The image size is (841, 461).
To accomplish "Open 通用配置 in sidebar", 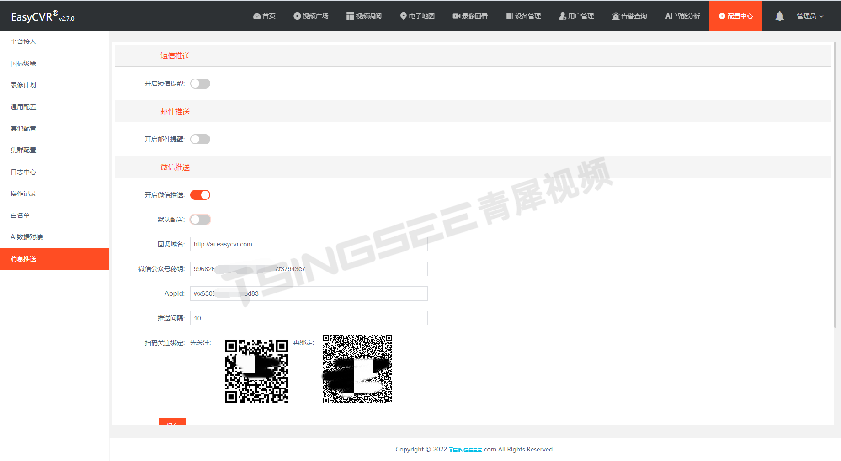I will point(54,107).
